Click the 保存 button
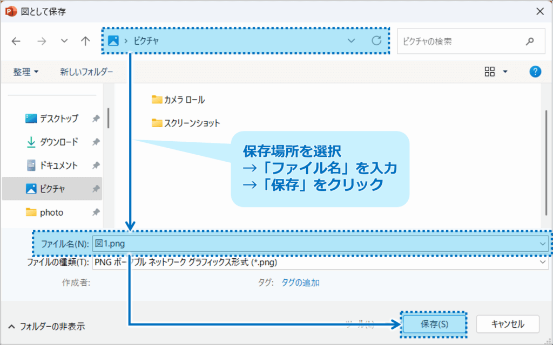 (x=434, y=324)
